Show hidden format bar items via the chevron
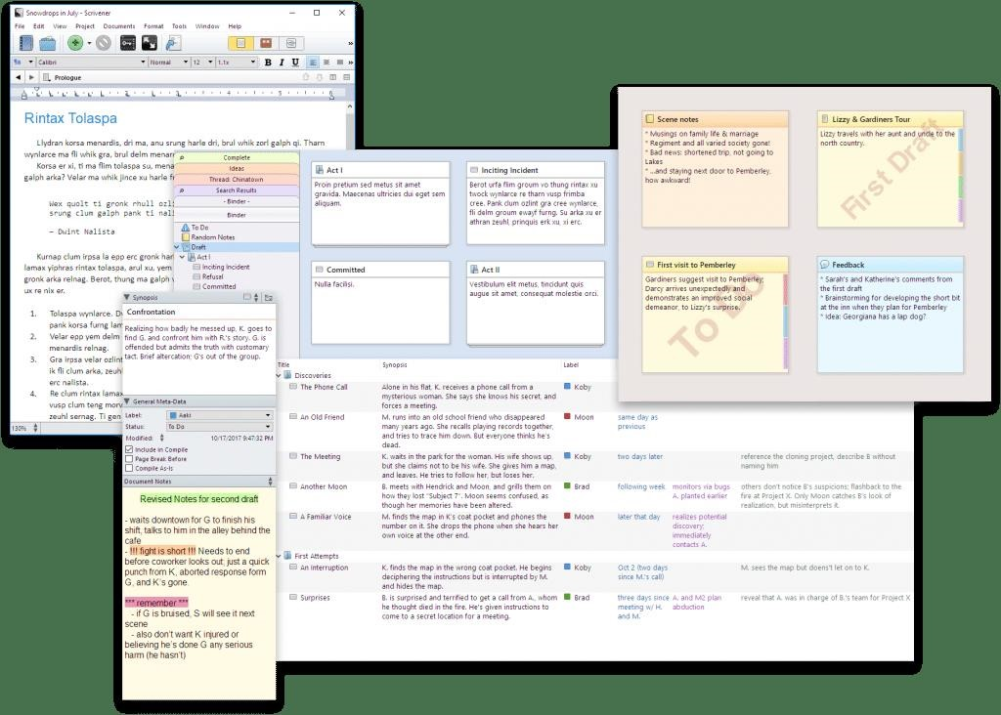The image size is (1001, 715). (x=351, y=63)
